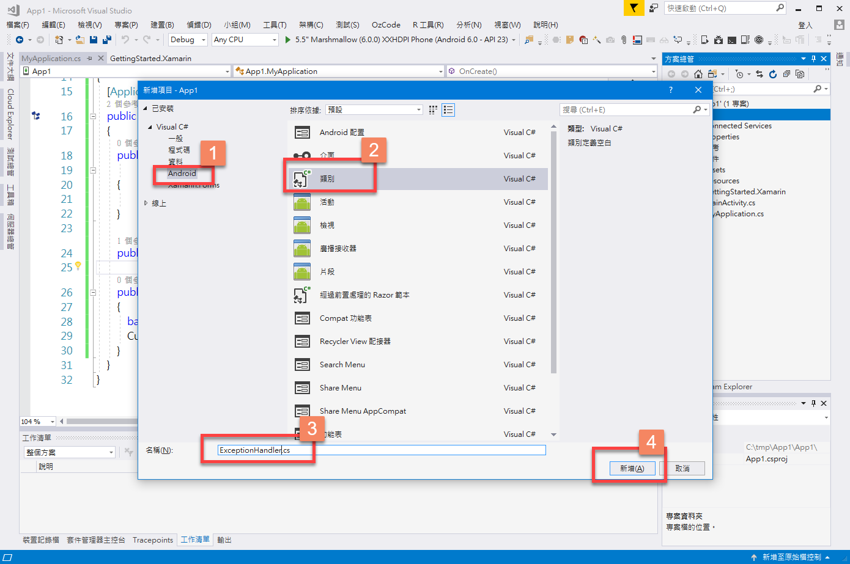Switch to the 輸出 bottom tab
The width and height of the screenshot is (850, 564).
[224, 540]
